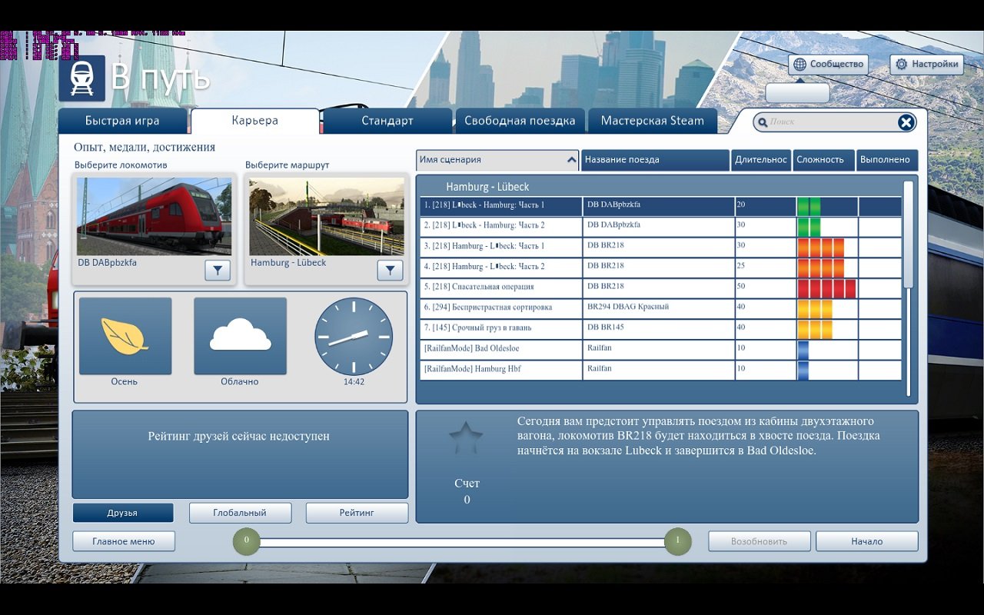
Task: Click the train logo beside В путь
Action: click(x=81, y=78)
